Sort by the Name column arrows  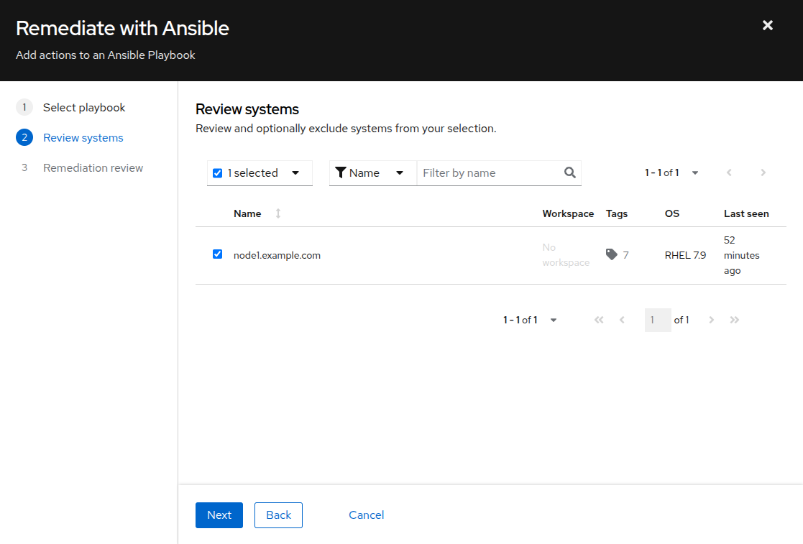[278, 213]
